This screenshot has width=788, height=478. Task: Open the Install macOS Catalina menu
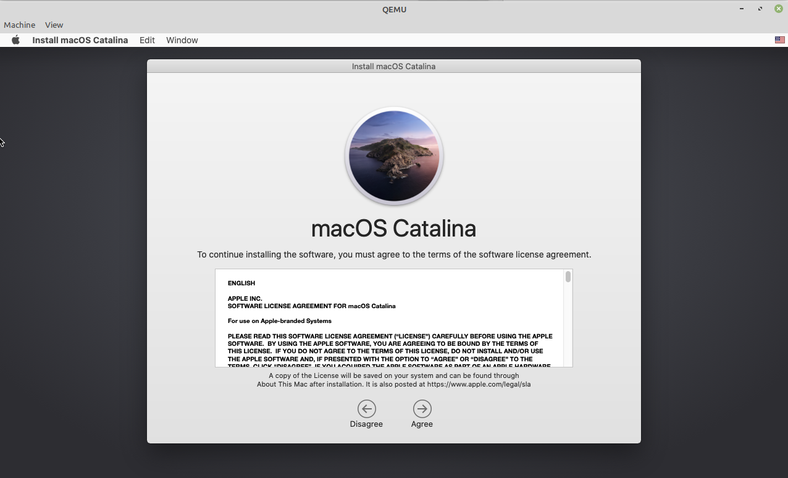(x=80, y=40)
